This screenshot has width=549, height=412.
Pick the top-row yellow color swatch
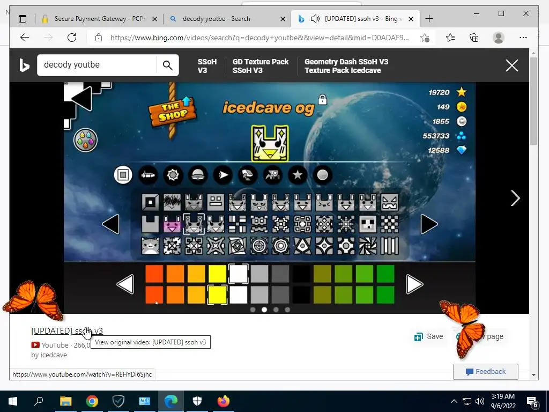point(217,274)
